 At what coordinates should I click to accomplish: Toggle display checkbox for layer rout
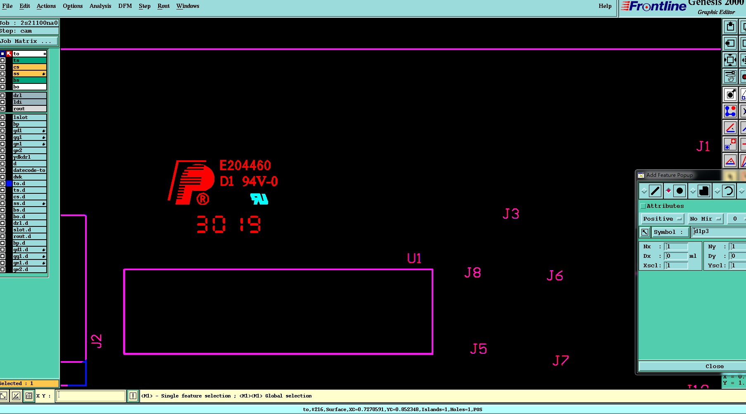click(3, 109)
